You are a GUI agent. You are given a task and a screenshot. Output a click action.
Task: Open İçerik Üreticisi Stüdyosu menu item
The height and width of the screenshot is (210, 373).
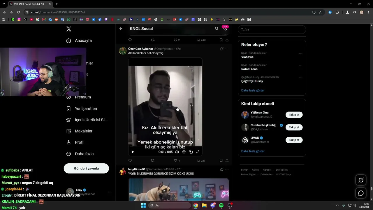[87, 120]
